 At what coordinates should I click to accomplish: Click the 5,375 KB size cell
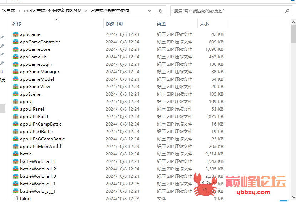(214, 116)
